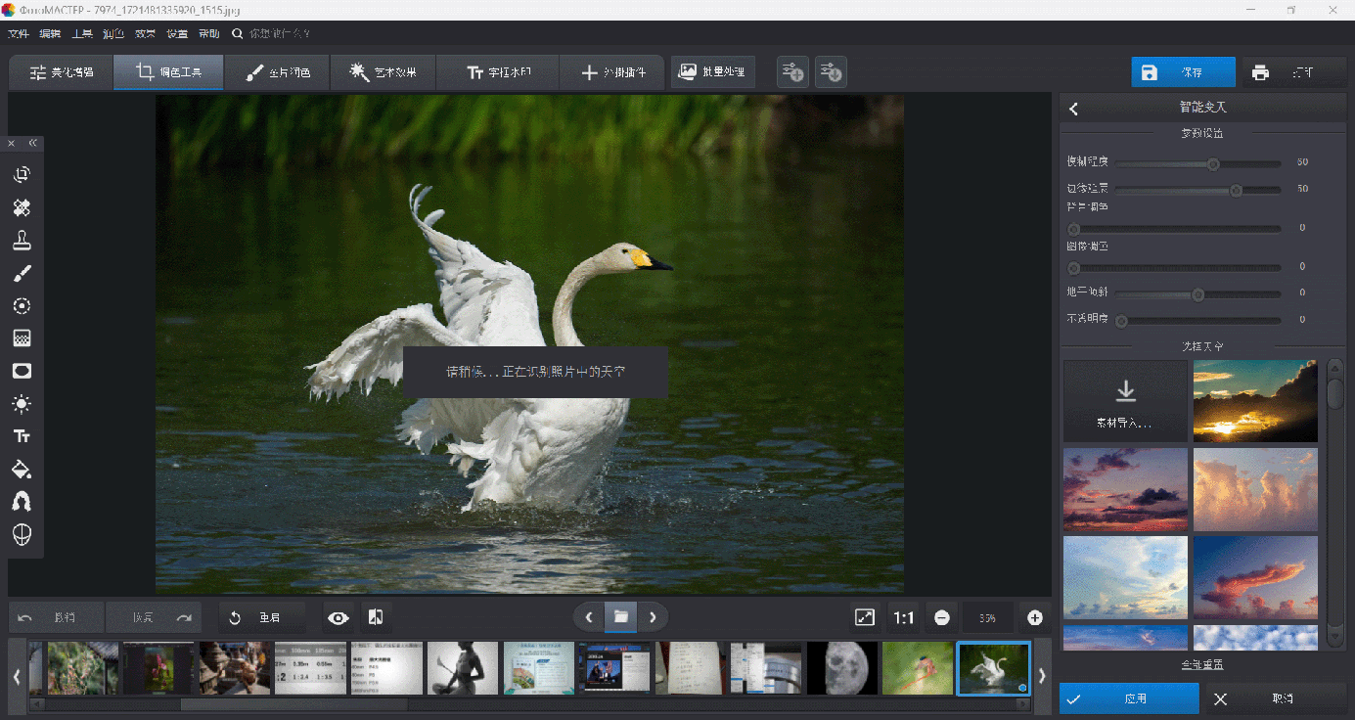Select the Tt text tool in left toolbar
The image size is (1355, 720).
pos(22,436)
